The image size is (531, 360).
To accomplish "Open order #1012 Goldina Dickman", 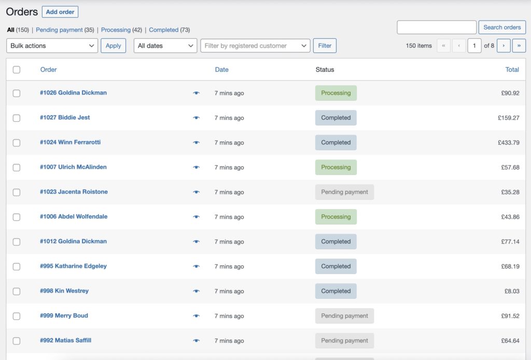I will pos(73,241).
